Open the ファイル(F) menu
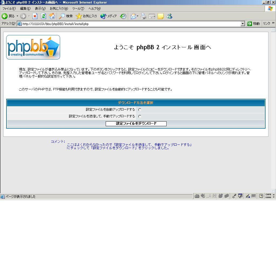Viewport: 276px width, 261px height. (9, 9)
